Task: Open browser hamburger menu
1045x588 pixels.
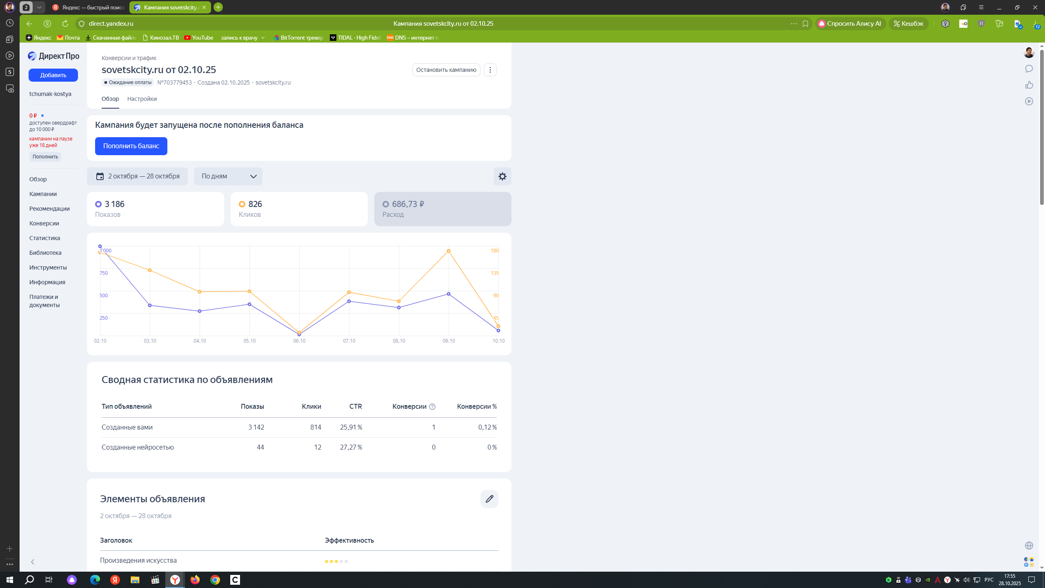Action: [981, 7]
